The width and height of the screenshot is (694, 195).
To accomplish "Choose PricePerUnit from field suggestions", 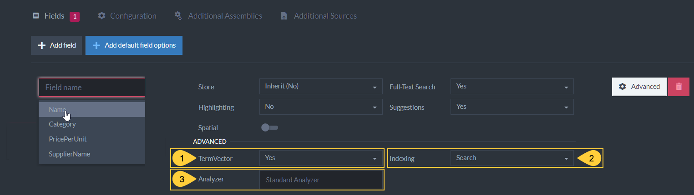I will 92,139.
